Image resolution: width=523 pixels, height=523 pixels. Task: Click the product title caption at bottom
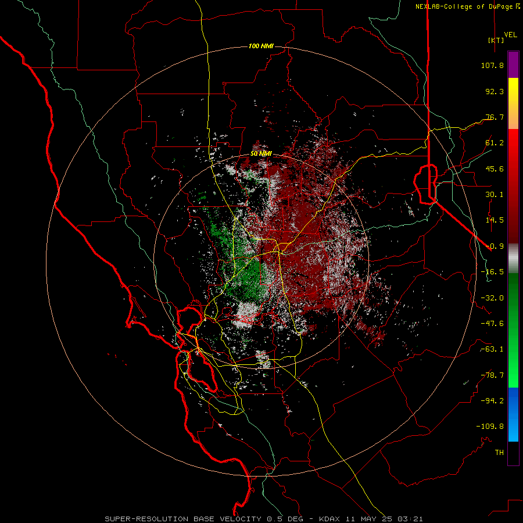(264, 519)
